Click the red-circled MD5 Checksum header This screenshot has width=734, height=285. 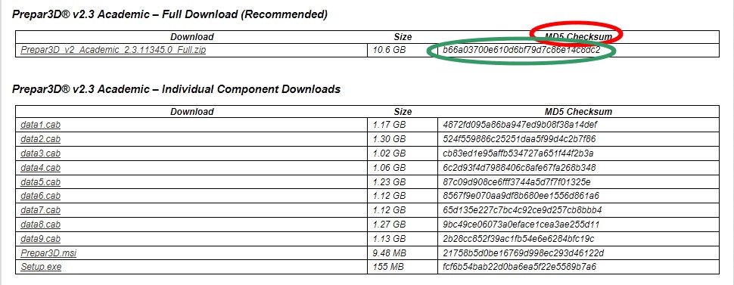(x=578, y=36)
